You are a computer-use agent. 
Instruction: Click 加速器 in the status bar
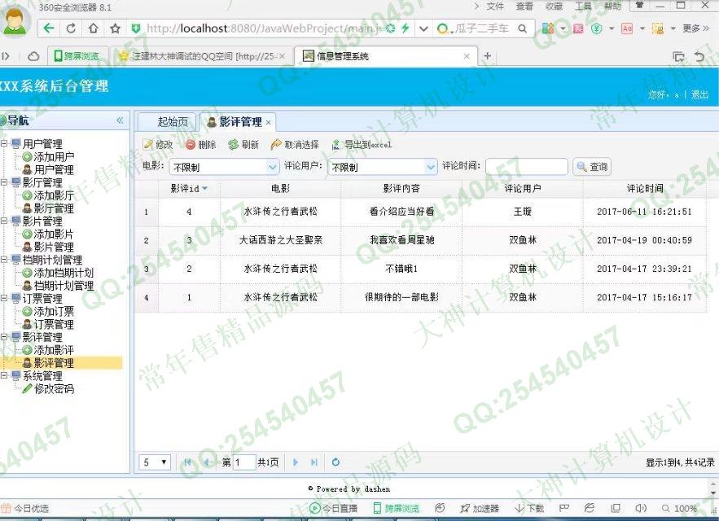coord(480,508)
